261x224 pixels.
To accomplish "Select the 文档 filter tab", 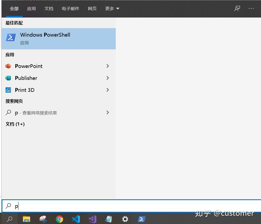I will (49, 8).
